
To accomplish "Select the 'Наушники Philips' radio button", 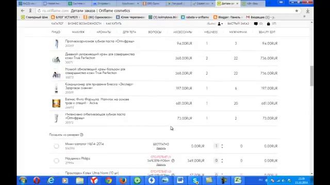I will 56,161.
